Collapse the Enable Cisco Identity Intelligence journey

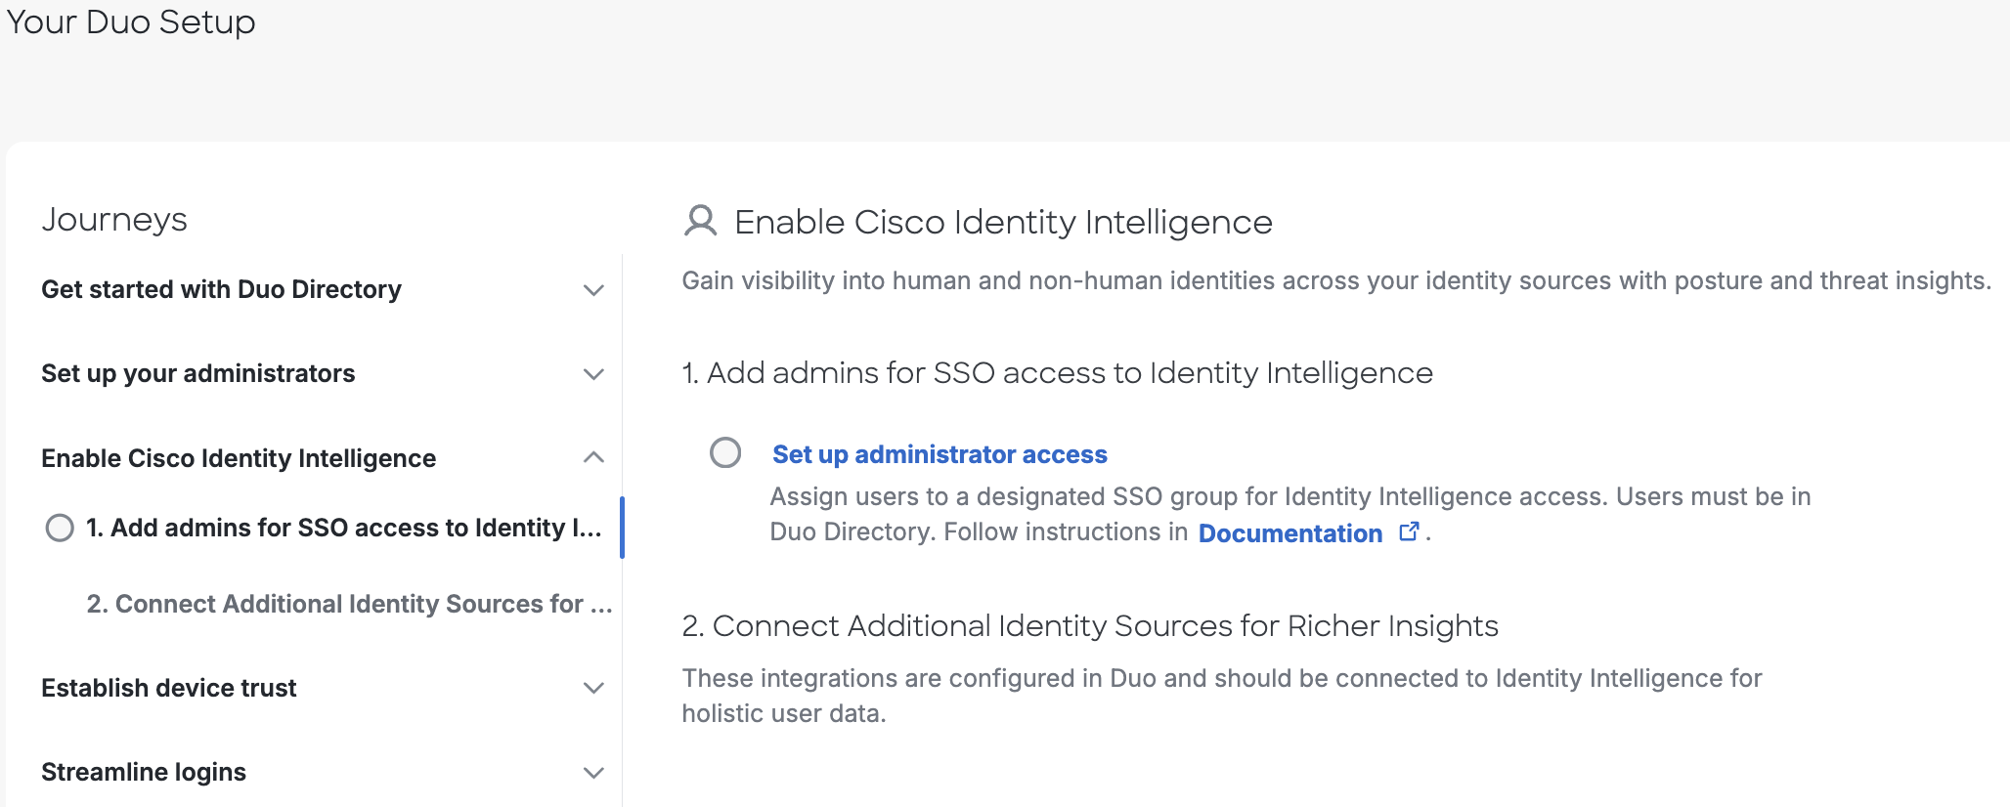coord(592,457)
